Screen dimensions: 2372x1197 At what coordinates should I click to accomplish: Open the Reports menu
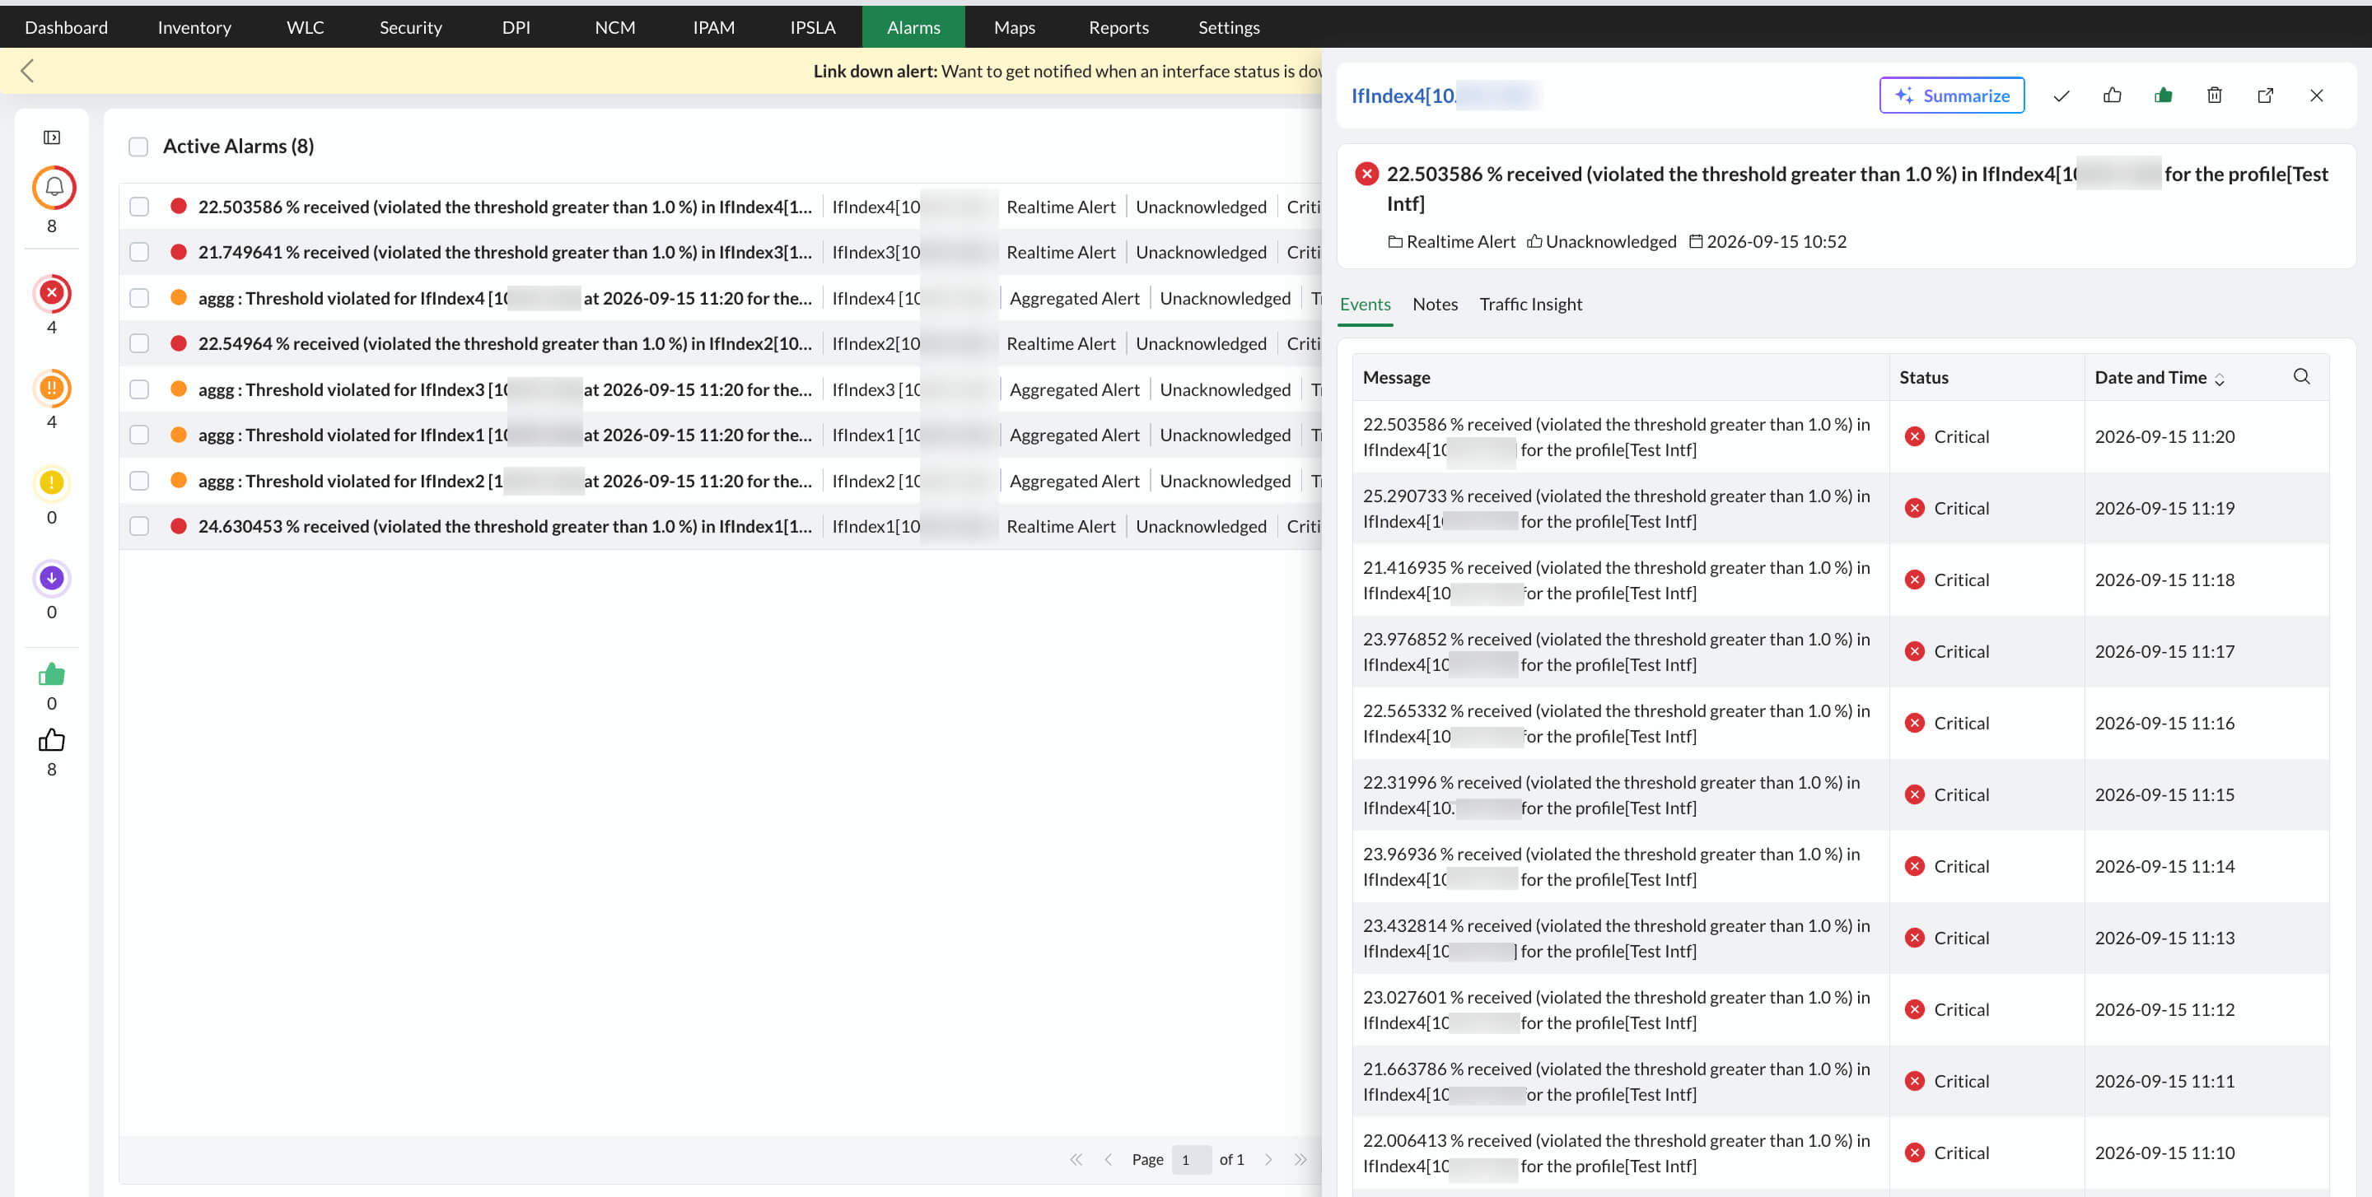[x=1118, y=26]
